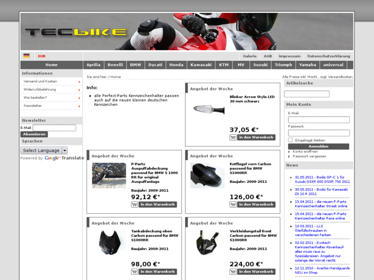The width and height of the screenshot is (374, 280).
Task: Open the Tankabdeckung oben Carbon product image
Action: click(x=109, y=242)
